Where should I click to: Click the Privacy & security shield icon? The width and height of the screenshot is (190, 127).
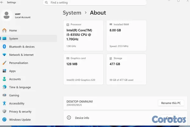tap(4, 111)
